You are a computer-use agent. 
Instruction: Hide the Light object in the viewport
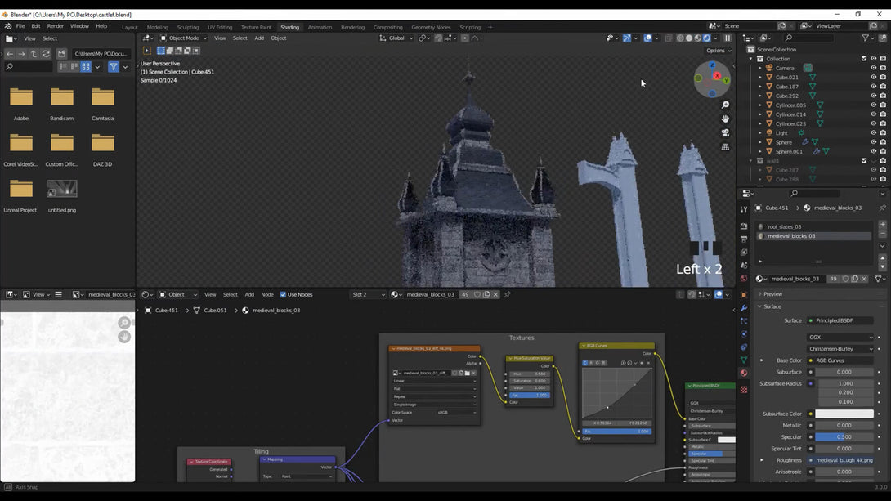[873, 132]
